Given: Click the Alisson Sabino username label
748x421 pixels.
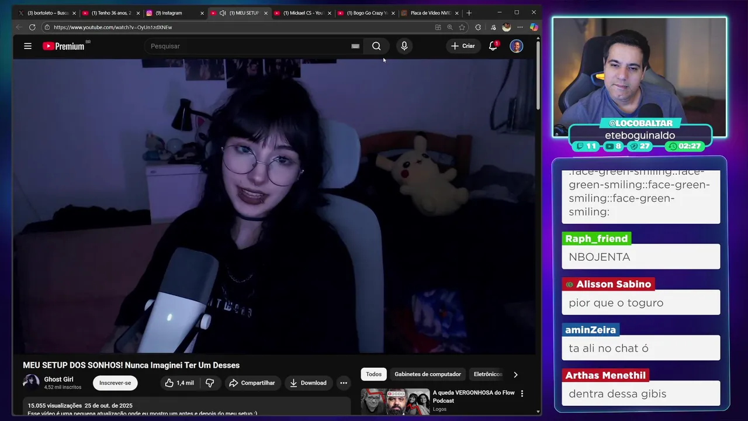Looking at the screenshot, I should (x=608, y=284).
